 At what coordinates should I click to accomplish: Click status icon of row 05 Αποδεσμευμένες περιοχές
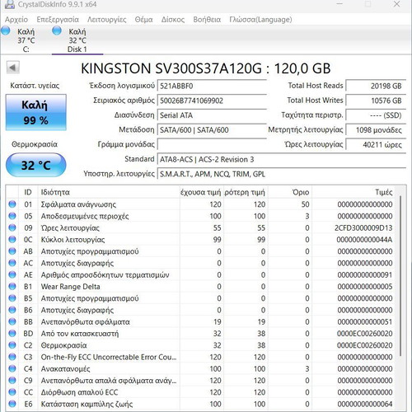click(12, 216)
